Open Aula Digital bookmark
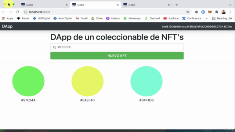 (63, 18)
